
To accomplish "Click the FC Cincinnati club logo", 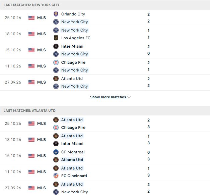I will point(56,176).
